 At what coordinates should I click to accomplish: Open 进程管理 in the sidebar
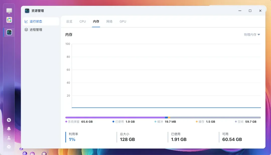36,30
